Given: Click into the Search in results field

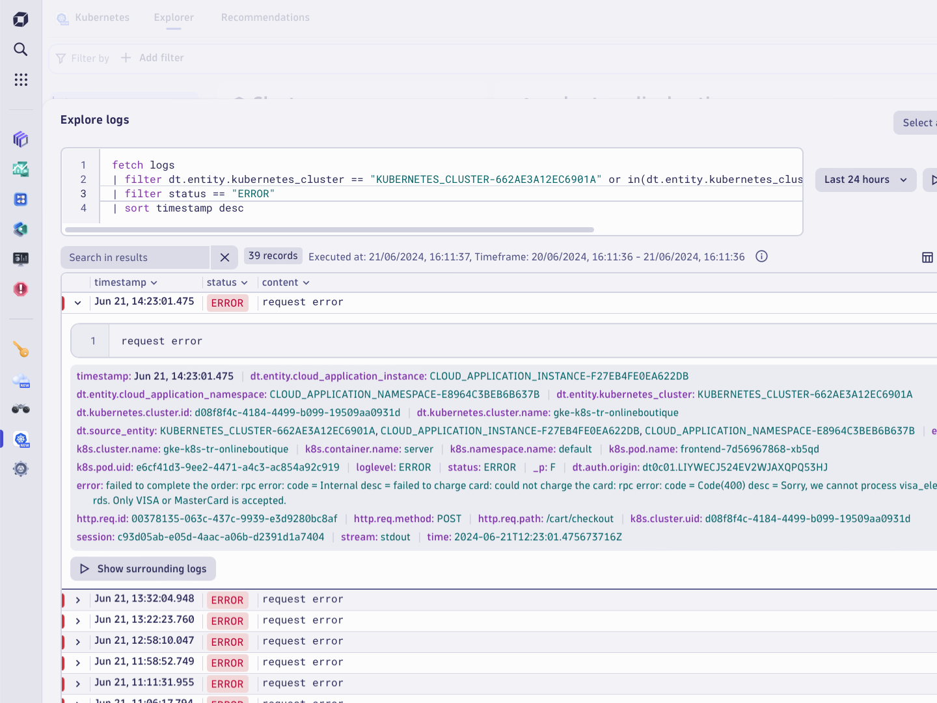Looking at the screenshot, I should pos(135,258).
